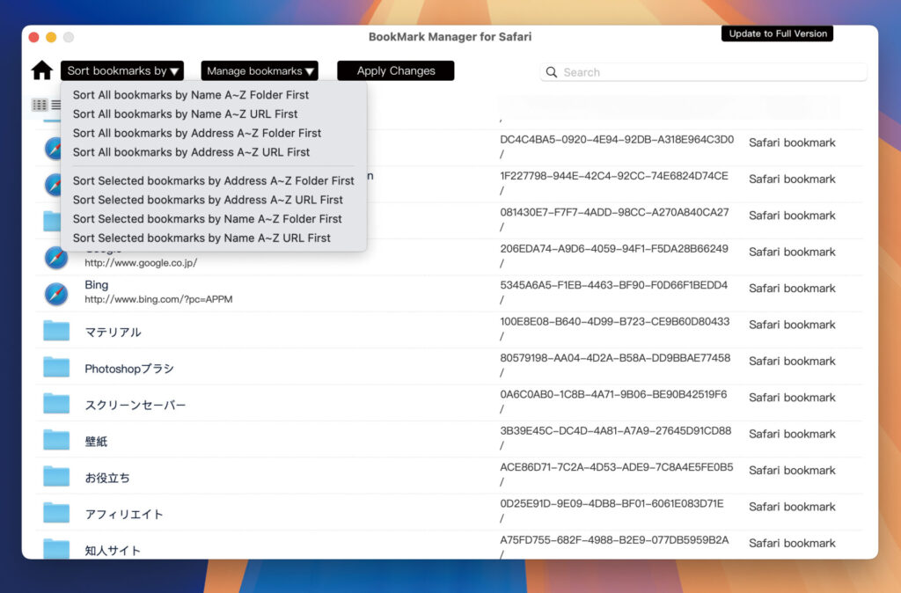Select the お役立ち folder icon
This screenshot has width=901, height=593.
(56, 476)
